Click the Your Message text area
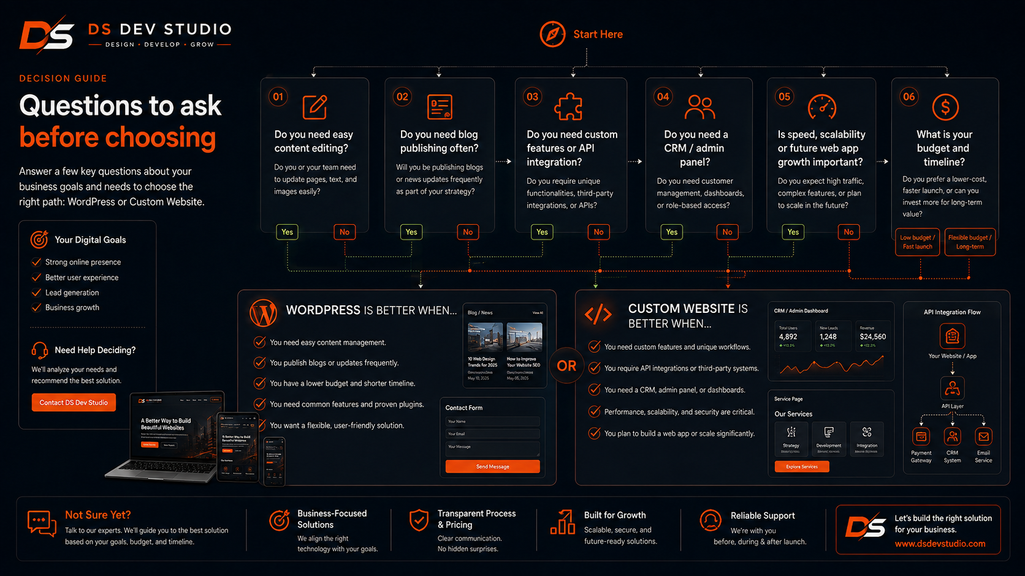 493,449
